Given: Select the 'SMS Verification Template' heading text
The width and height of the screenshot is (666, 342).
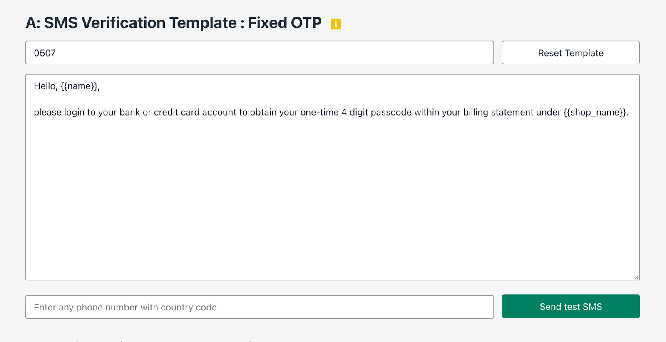Looking at the screenshot, I should click(140, 23).
